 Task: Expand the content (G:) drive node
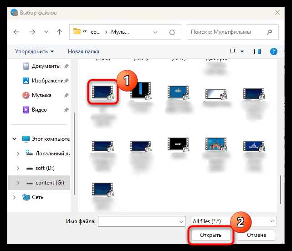18,183
